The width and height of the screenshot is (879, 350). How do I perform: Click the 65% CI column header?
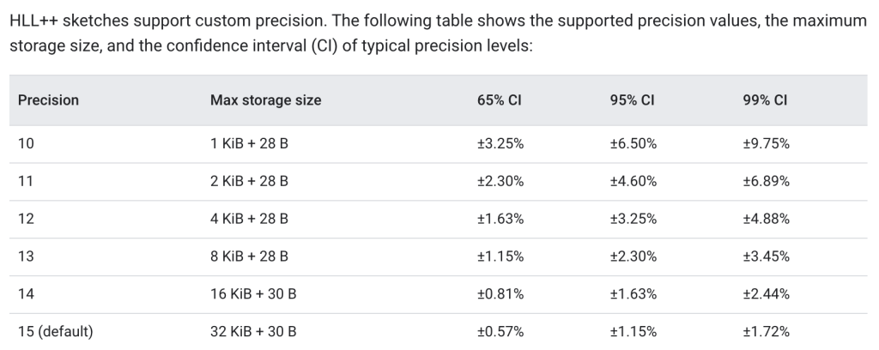500,100
